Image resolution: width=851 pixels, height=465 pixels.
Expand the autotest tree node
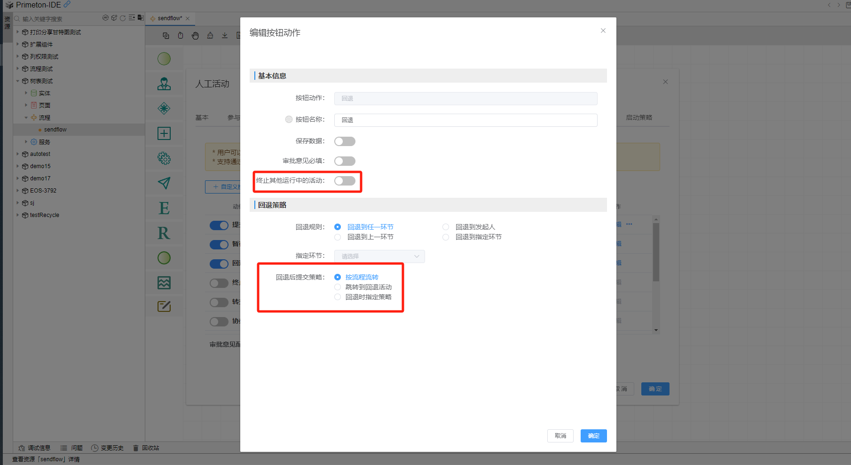[18, 154]
